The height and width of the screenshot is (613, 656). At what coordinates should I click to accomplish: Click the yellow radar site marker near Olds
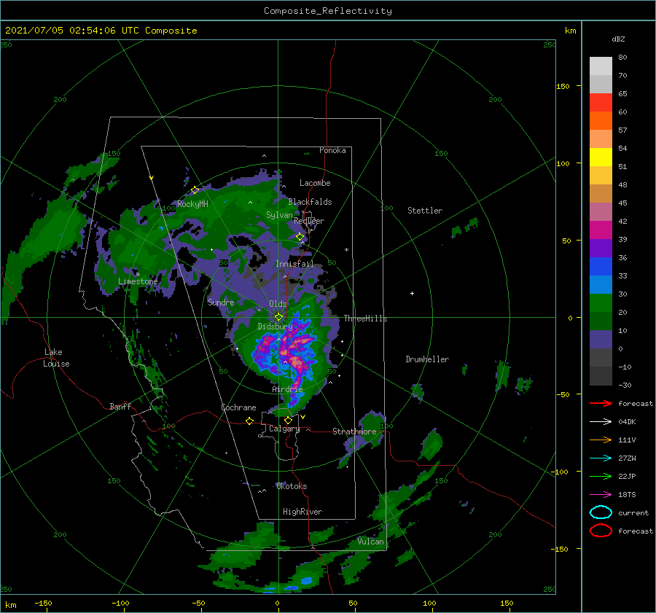pos(278,317)
